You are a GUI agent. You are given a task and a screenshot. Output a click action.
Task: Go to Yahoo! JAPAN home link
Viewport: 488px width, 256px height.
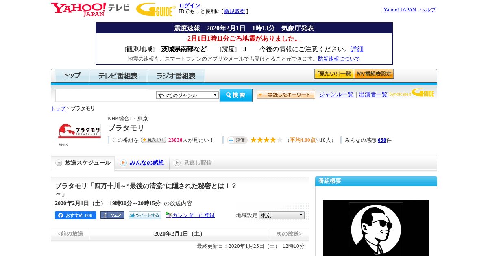(399, 10)
